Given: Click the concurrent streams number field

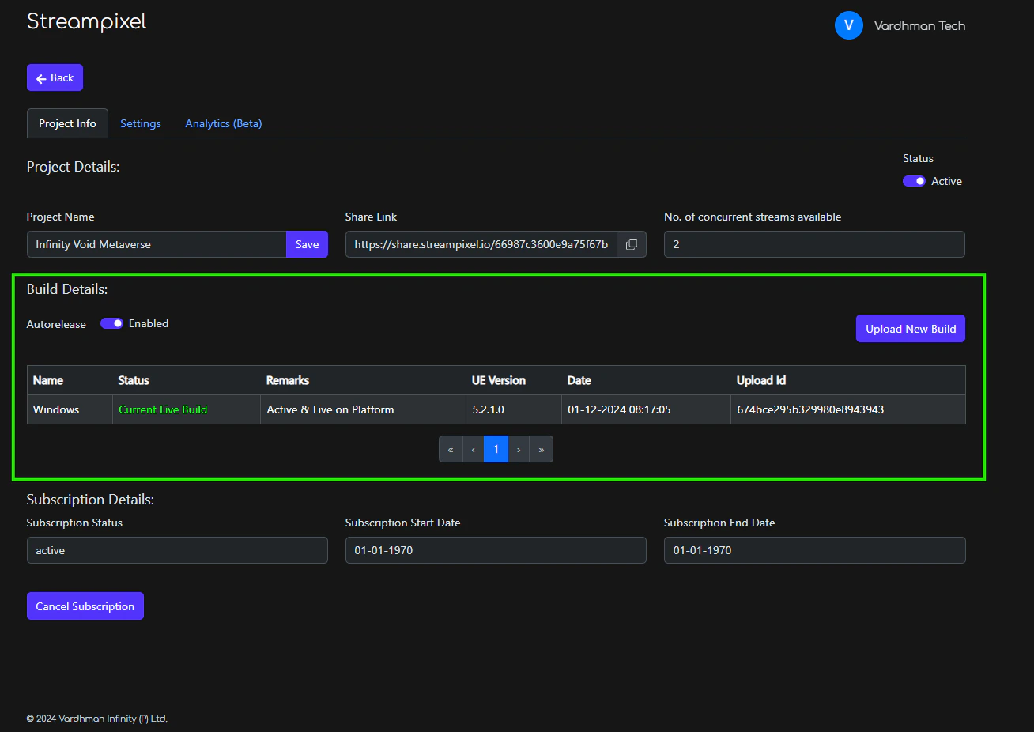Looking at the screenshot, I should (x=814, y=244).
